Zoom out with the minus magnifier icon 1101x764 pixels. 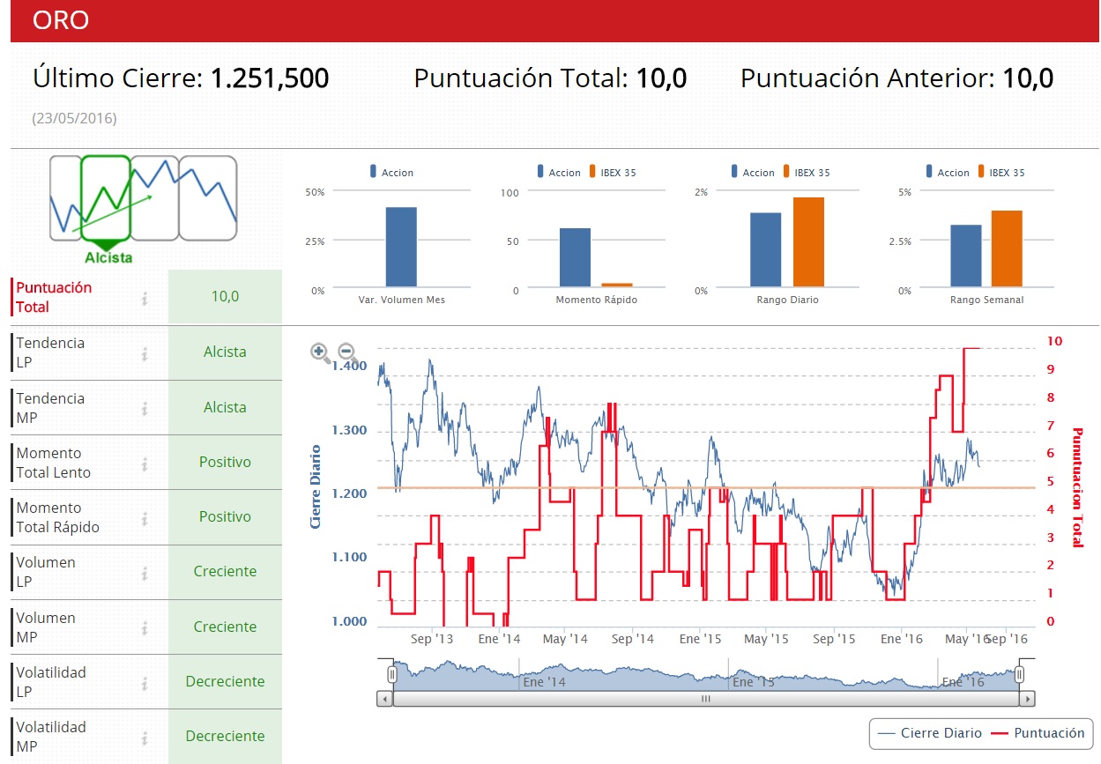pos(346,352)
